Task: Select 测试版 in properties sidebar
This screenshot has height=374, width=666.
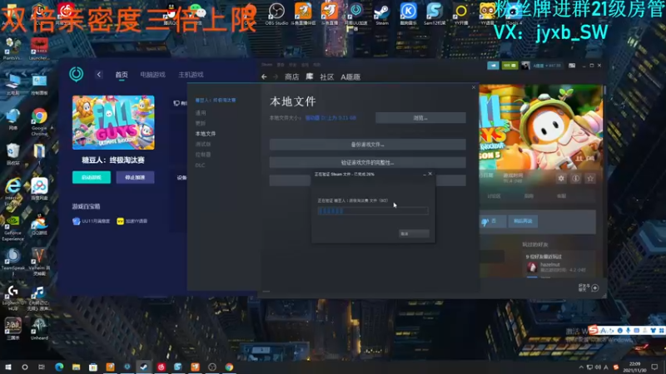Action: click(x=203, y=144)
